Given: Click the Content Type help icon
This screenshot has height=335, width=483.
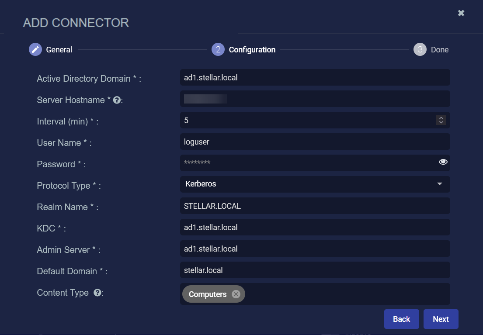Looking at the screenshot, I should 97,293.
